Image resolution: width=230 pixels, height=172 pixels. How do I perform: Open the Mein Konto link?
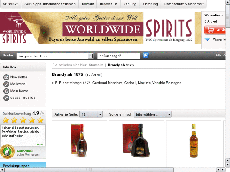(x=19, y=91)
